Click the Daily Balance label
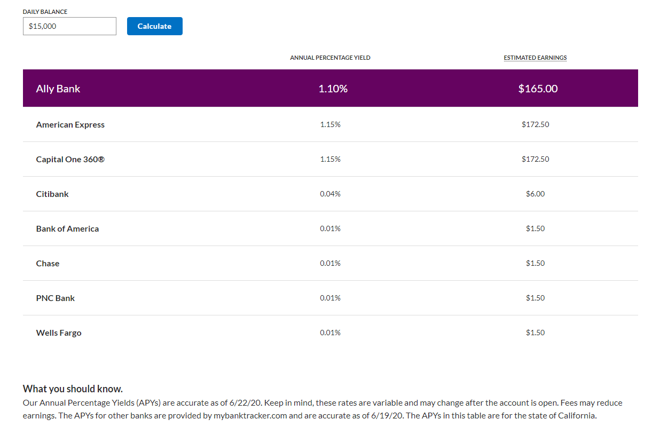 (x=45, y=12)
